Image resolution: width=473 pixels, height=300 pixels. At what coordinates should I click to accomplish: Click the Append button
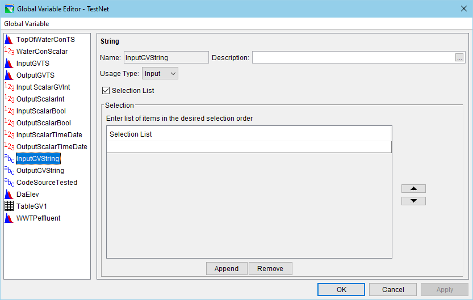[227, 268]
